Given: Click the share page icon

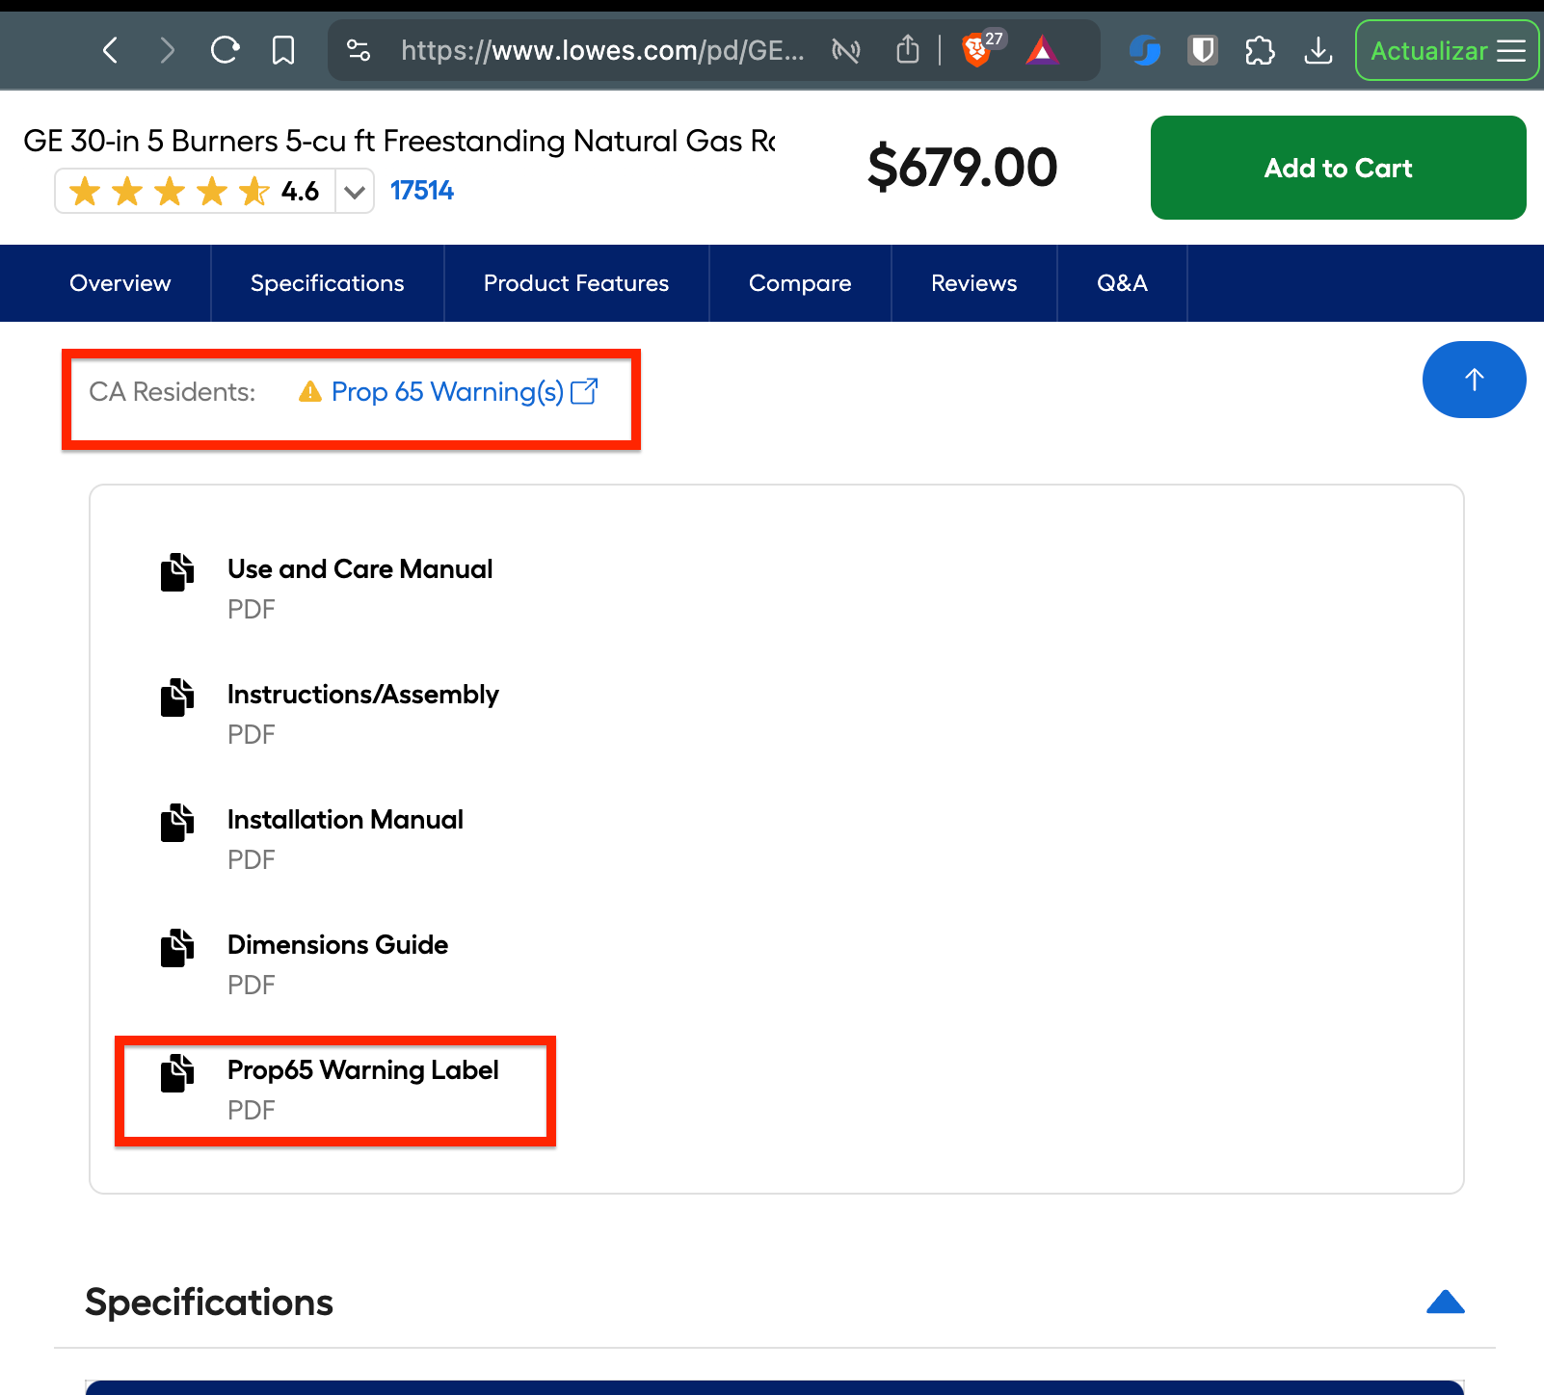Looking at the screenshot, I should click(908, 49).
